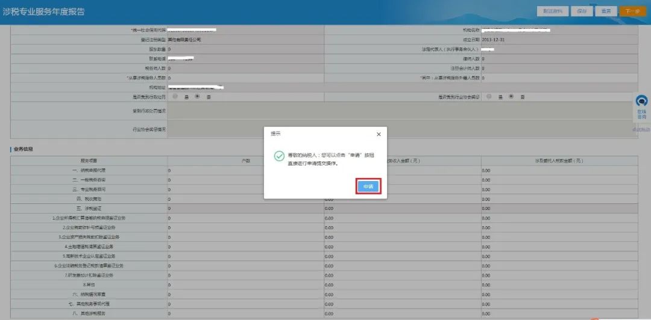Click 涉及委托人税款金额 cell for 二、一般税务咨询
Viewport: 651px width, 320px height.
pyautogui.click(x=559, y=180)
